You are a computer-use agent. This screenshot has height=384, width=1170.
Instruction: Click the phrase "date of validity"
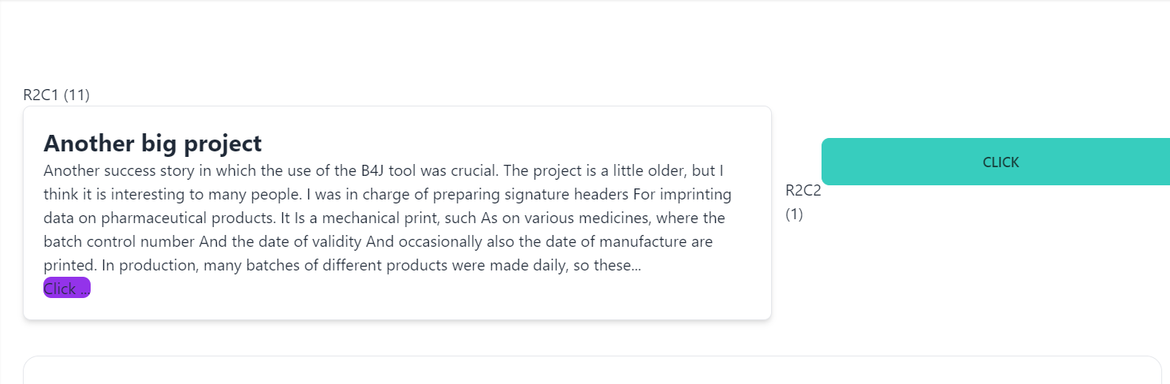[313, 241]
